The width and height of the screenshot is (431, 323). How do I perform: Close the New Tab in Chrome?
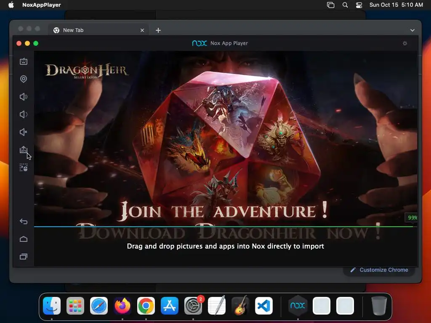coord(142,30)
